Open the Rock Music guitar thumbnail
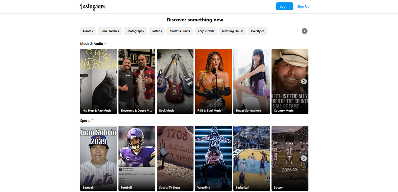This screenshot has width=398, height=192. 175,81
